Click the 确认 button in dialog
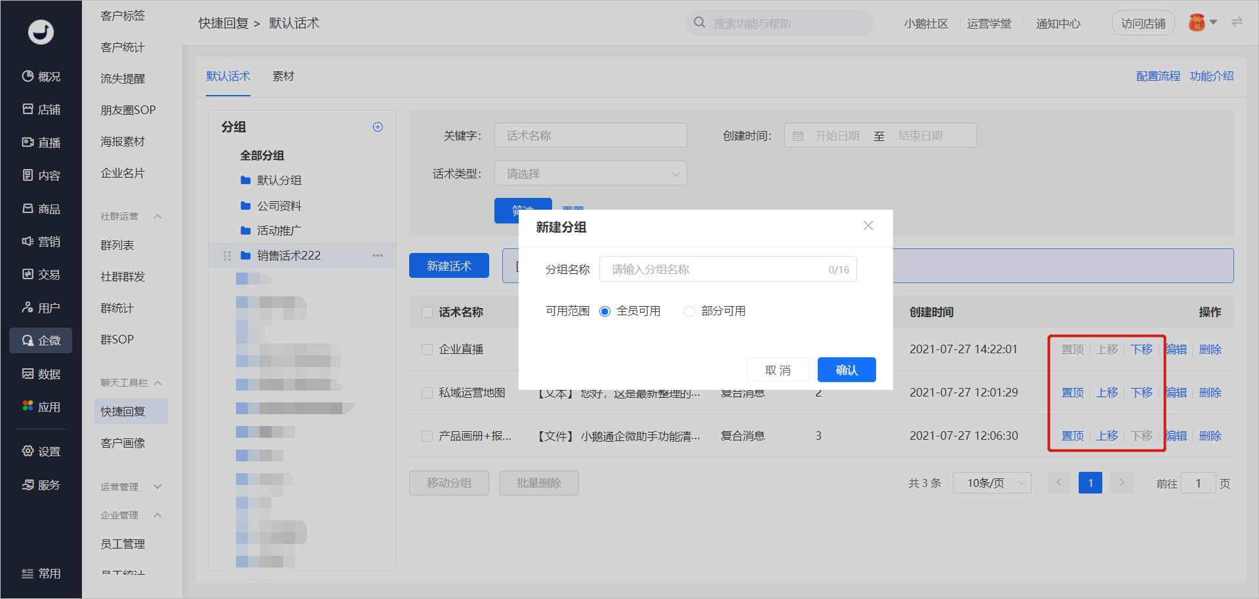Viewport: 1259px width, 599px height. (847, 370)
